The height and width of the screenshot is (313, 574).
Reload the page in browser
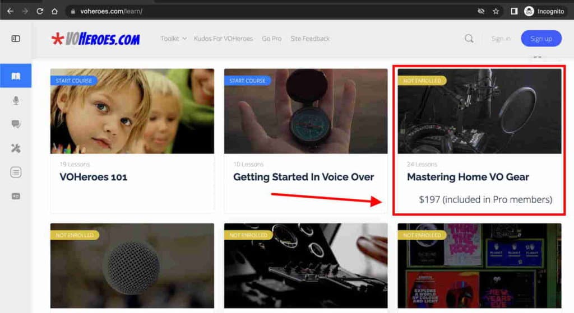[x=40, y=11]
